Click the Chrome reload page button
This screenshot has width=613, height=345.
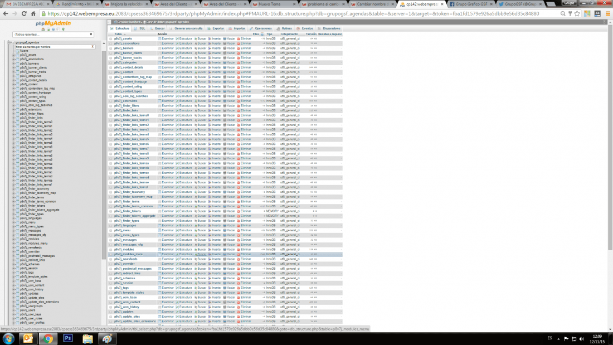point(24,14)
